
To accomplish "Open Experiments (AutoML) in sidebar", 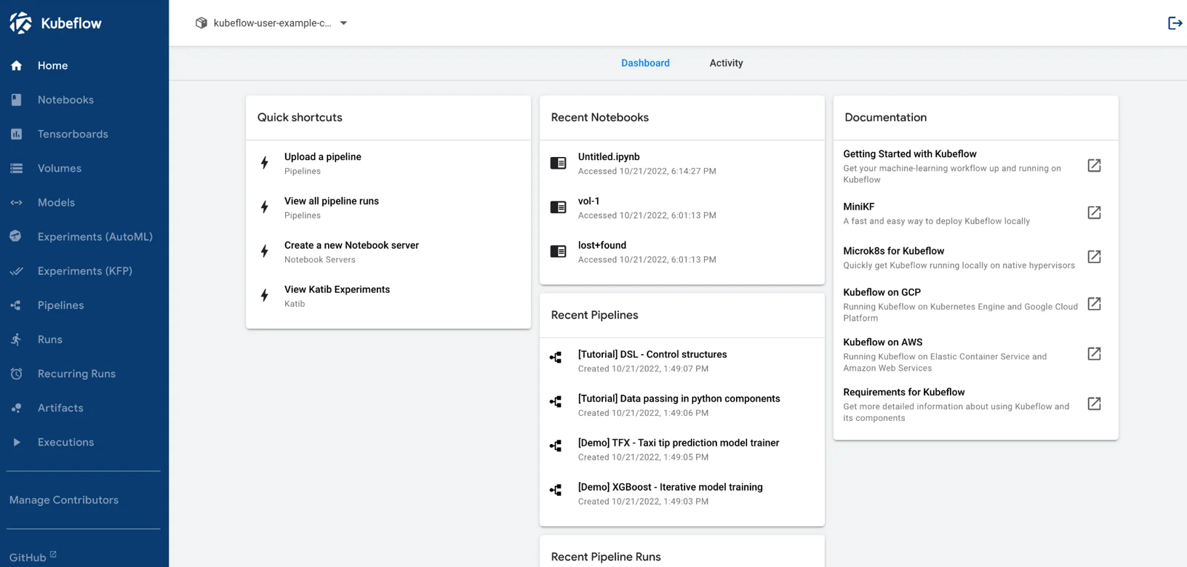I will (x=95, y=237).
